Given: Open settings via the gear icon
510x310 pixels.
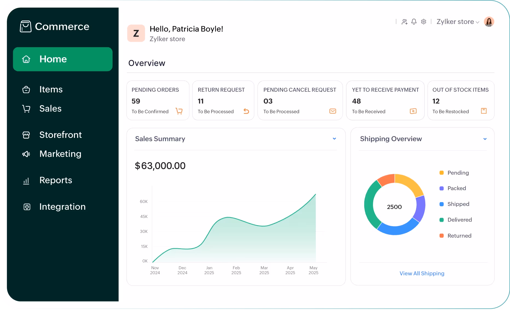Looking at the screenshot, I should 424,22.
